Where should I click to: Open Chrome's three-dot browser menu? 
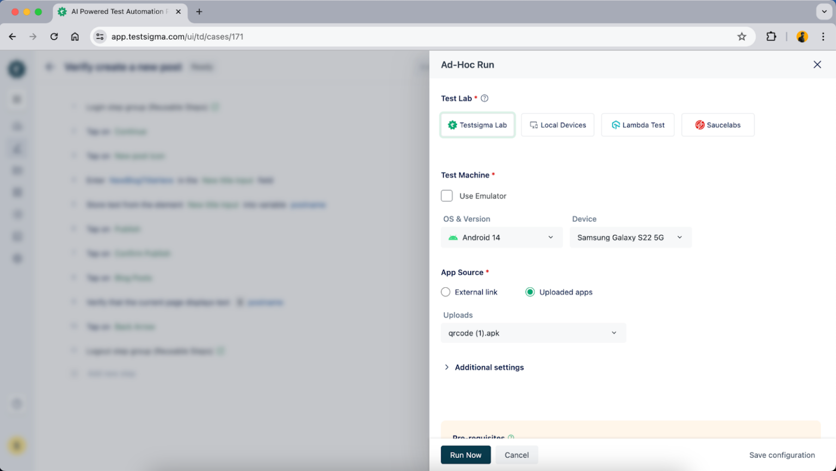tap(823, 36)
